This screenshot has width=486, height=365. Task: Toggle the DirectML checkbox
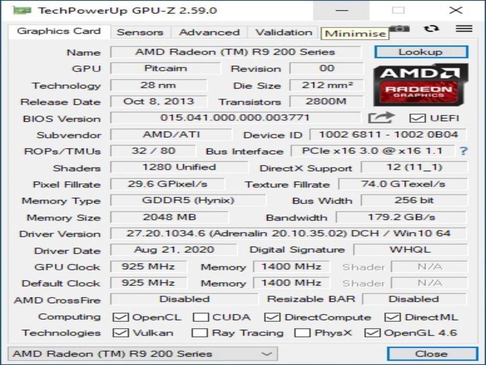click(x=393, y=317)
